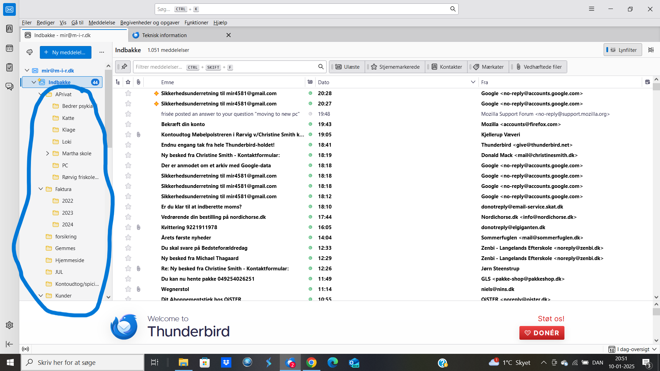This screenshot has height=371, width=660.
Task: Click the Dato column sort arrow
Action: (473, 82)
